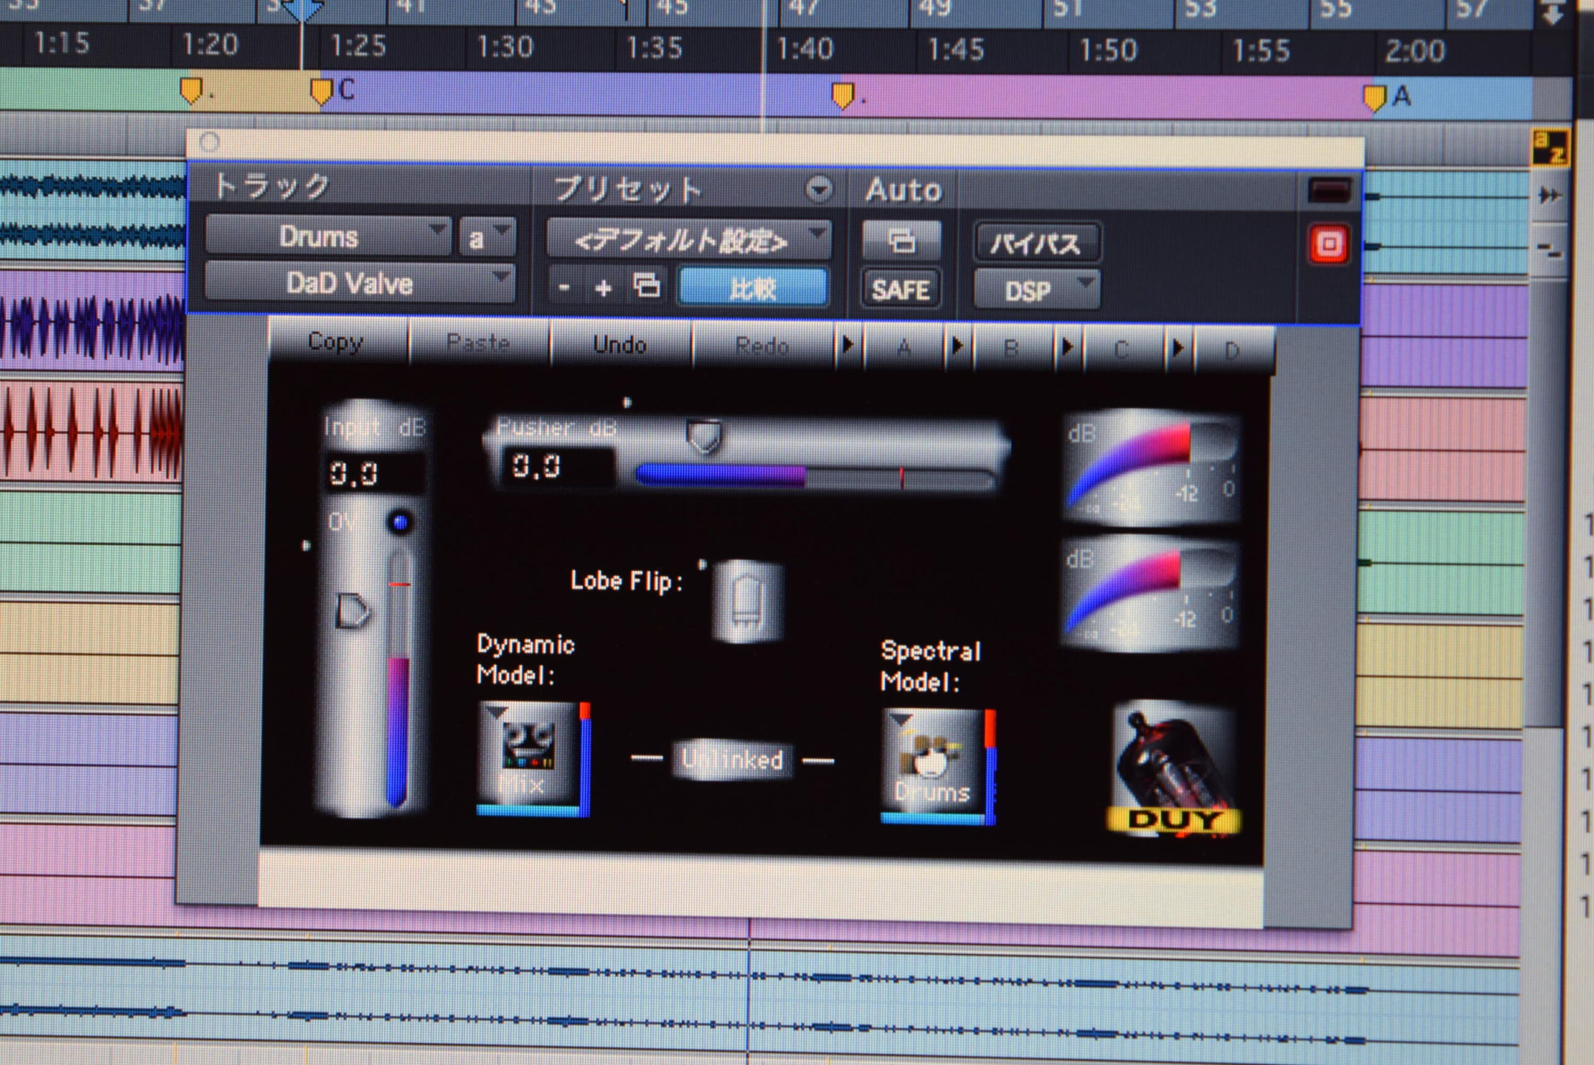Click the Input level slider handle

352,611
